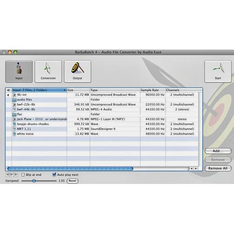Skip to previous file in player

[7, 175]
